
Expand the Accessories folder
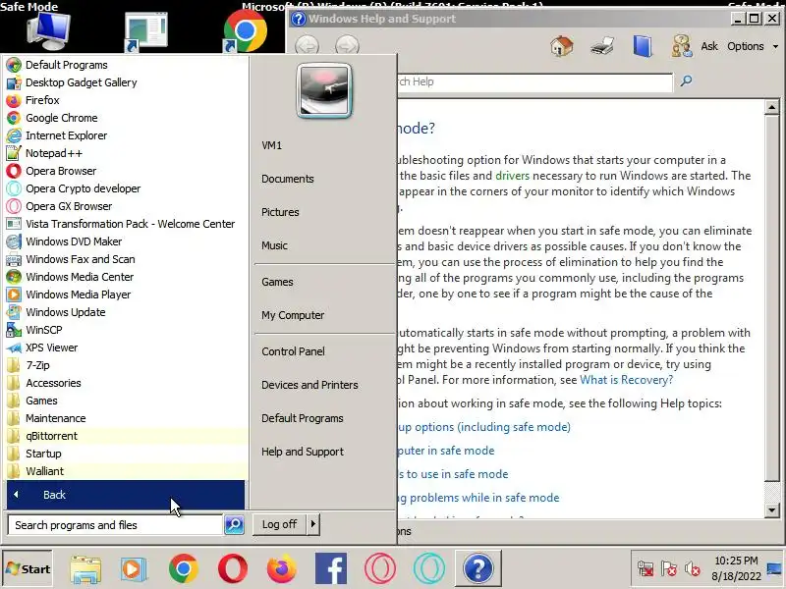click(53, 383)
